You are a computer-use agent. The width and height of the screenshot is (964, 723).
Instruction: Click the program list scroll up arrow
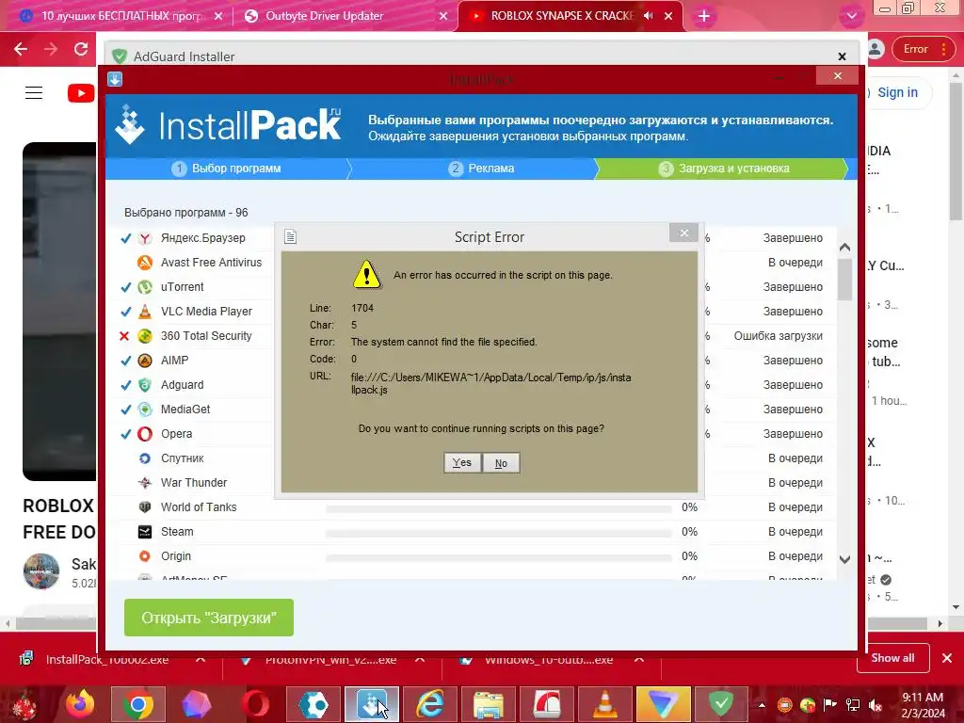point(844,248)
